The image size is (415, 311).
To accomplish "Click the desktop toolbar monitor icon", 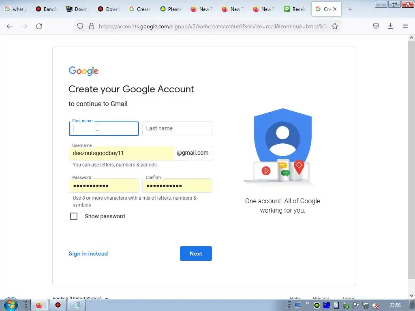I will coord(298,305).
